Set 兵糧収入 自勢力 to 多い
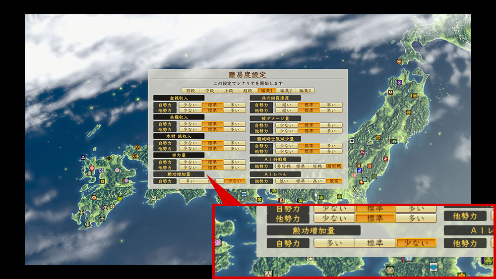Image resolution: width=496 pixels, height=279 pixels. (234, 124)
